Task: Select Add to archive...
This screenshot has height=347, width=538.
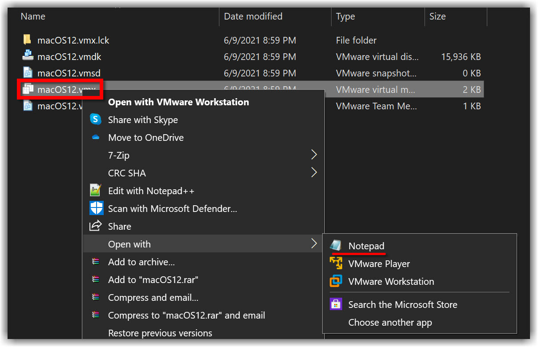Action: [x=142, y=262]
